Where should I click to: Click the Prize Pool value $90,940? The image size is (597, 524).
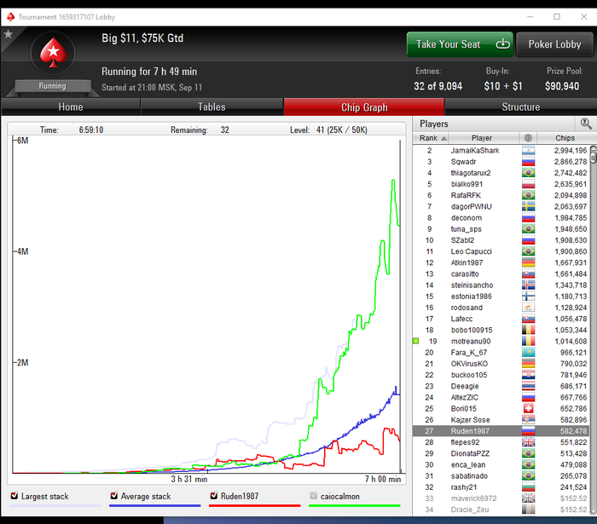561,86
